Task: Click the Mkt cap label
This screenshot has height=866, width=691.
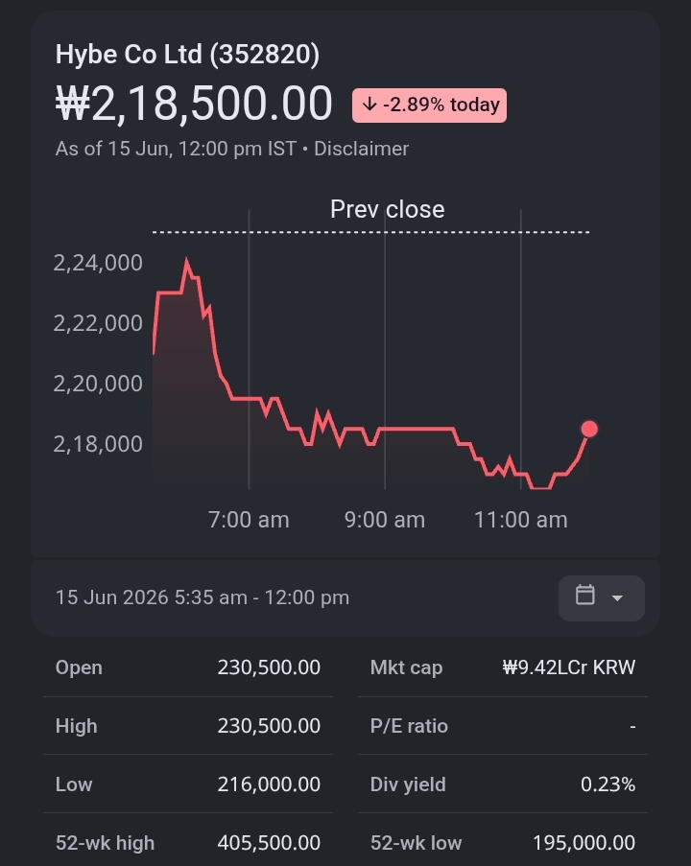Action: click(x=406, y=667)
